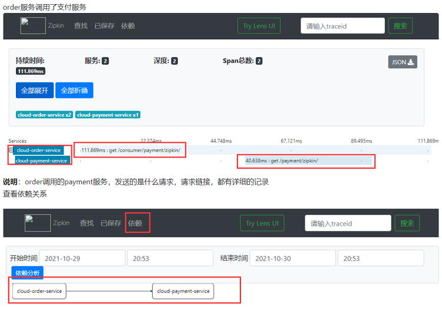Click 全部展开 to expand all spans
This screenshot has height=310, width=442.
[35, 91]
